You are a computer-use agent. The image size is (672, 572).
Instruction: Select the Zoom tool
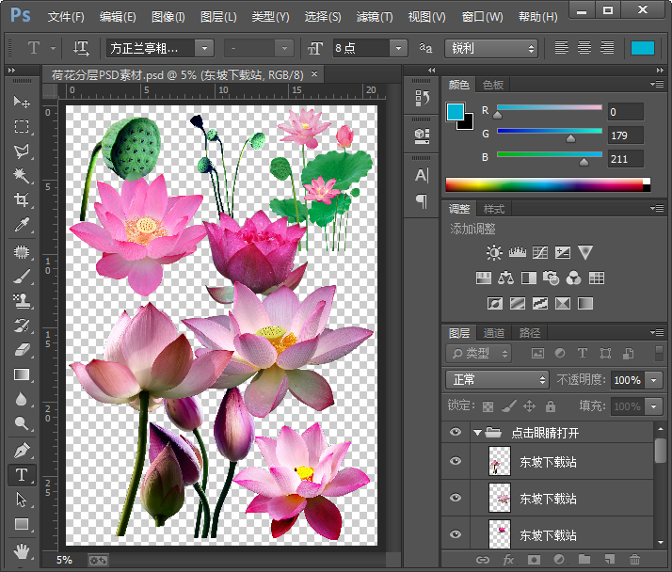[x=21, y=424]
